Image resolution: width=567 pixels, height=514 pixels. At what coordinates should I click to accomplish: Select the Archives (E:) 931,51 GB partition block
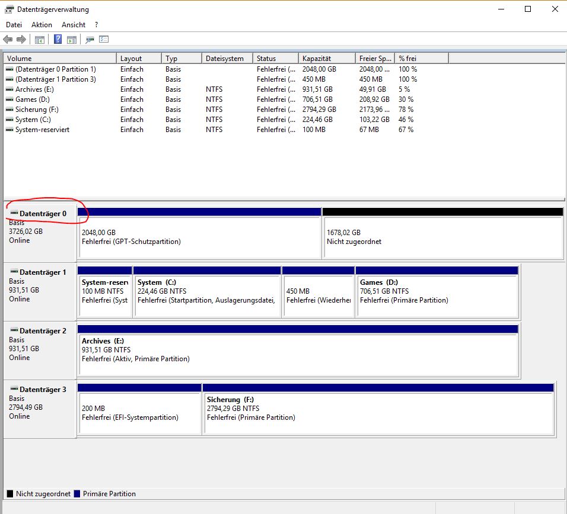tap(298, 351)
